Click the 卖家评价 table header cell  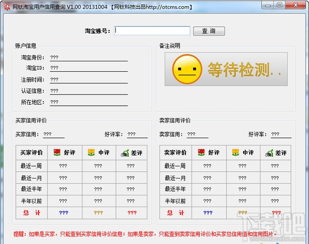point(176,153)
